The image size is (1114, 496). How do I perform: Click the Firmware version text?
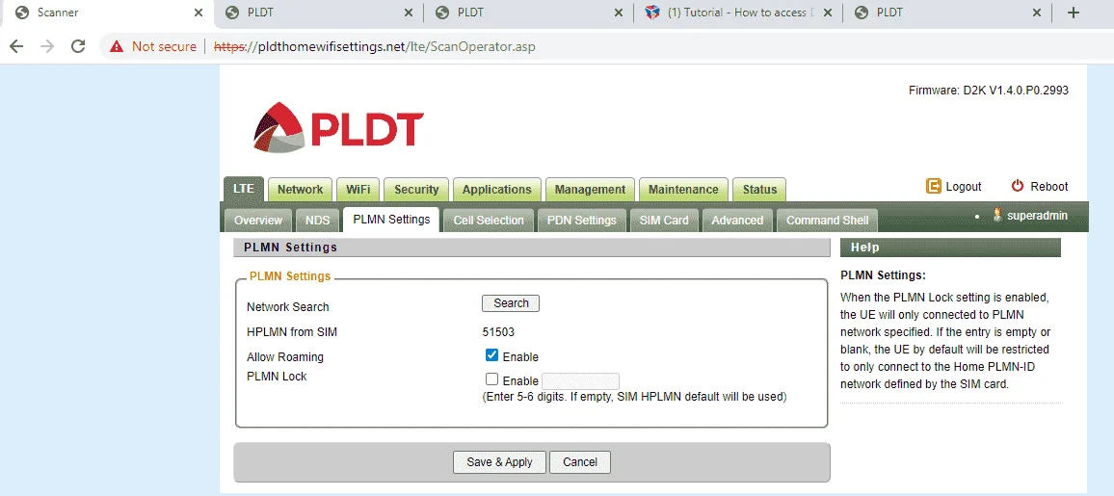click(x=989, y=91)
